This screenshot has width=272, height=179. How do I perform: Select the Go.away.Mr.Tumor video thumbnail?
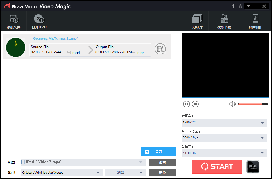tap(16, 47)
